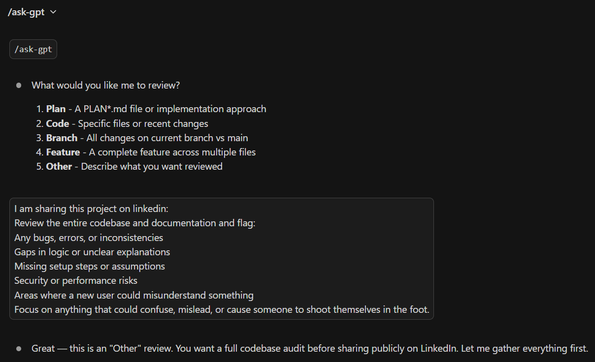
Task: Click the bullet icon before the review question
Action: point(18,85)
